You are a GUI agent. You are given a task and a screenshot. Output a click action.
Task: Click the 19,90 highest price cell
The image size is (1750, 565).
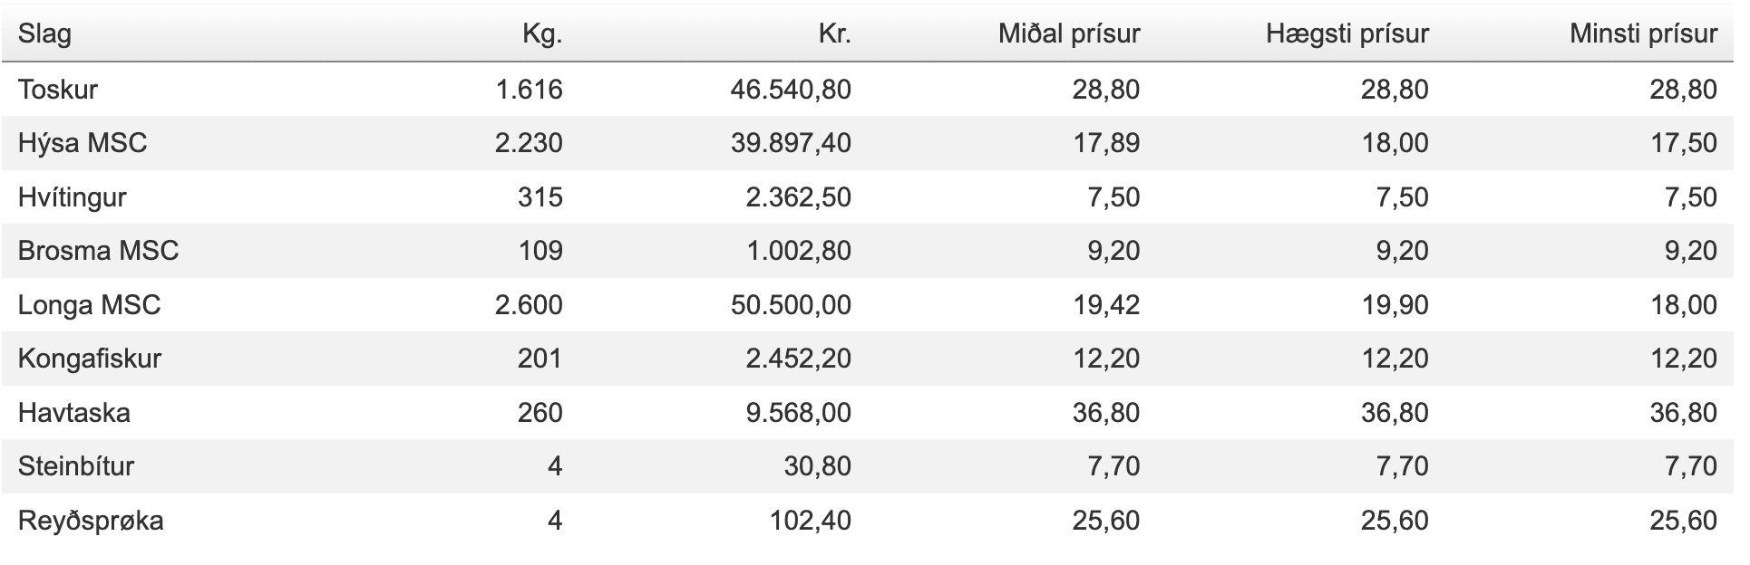tap(1395, 305)
